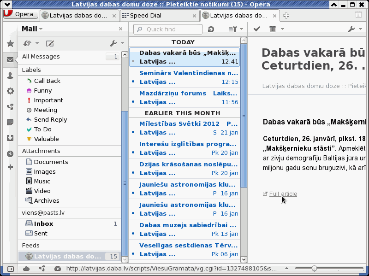
Task: Open the Mīlestības Svētki 2012 message
Action: tap(184, 128)
